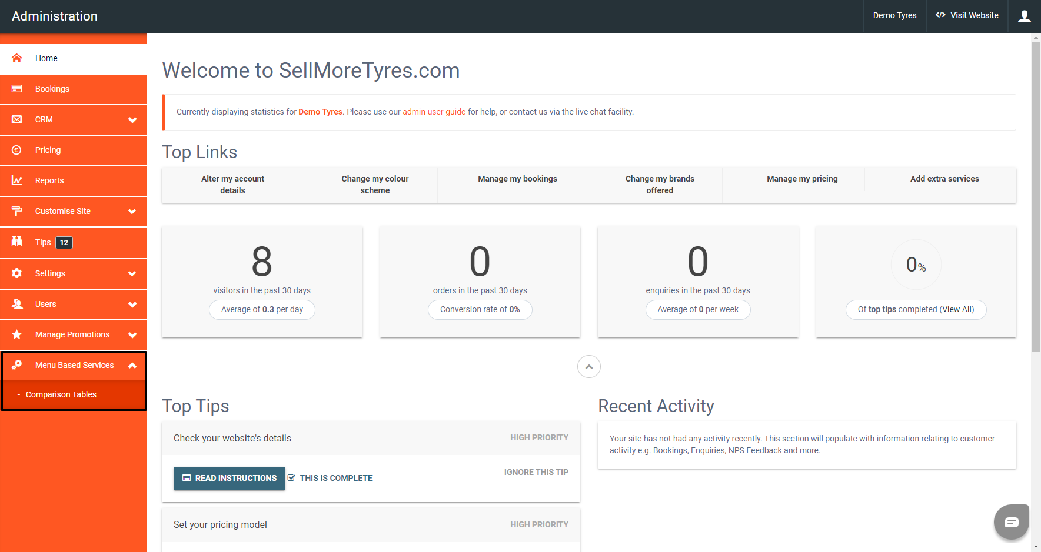Click the Home house icon in the sidebar
Viewport: 1041px width, 552px height.
16,58
